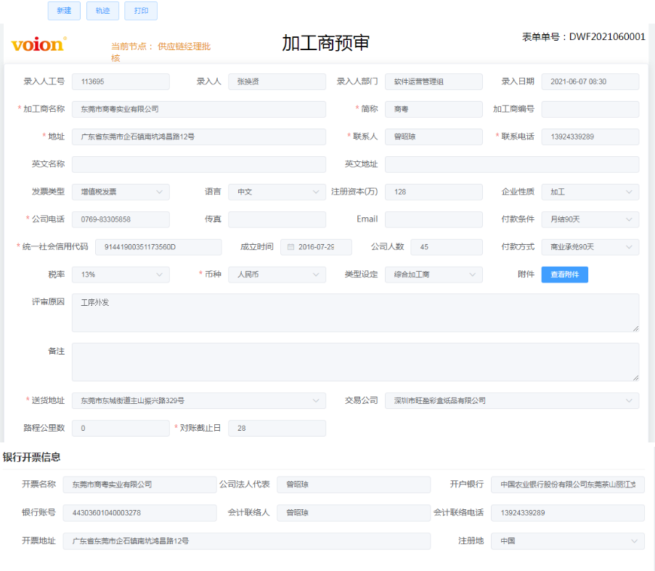Click the 银行开票信息 section heading
Image resolution: width=655 pixels, height=571 pixels.
[x=32, y=457]
